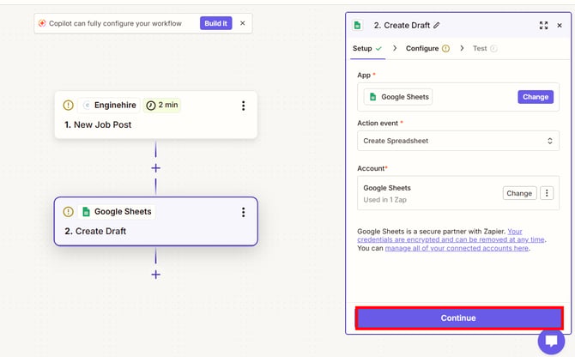Click the Setup tab green checkmark

click(378, 48)
